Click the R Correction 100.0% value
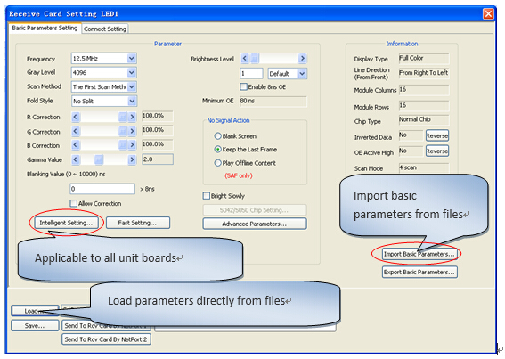This screenshot has height=359, width=505. coord(158,116)
